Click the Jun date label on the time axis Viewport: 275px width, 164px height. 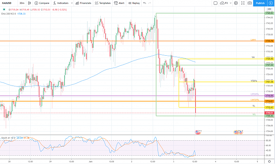pos(91,161)
